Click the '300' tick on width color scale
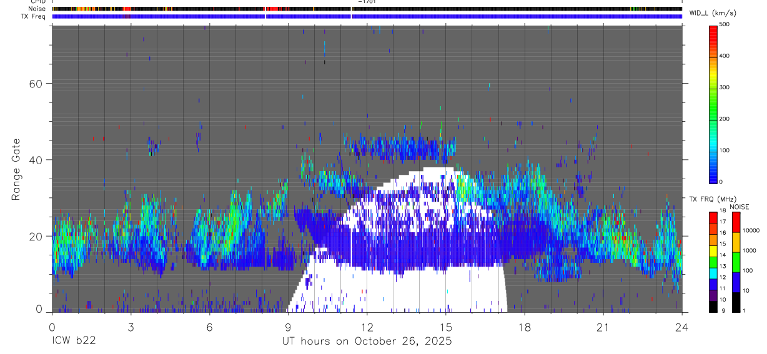Viewport: 767px width, 354px height. click(725, 87)
